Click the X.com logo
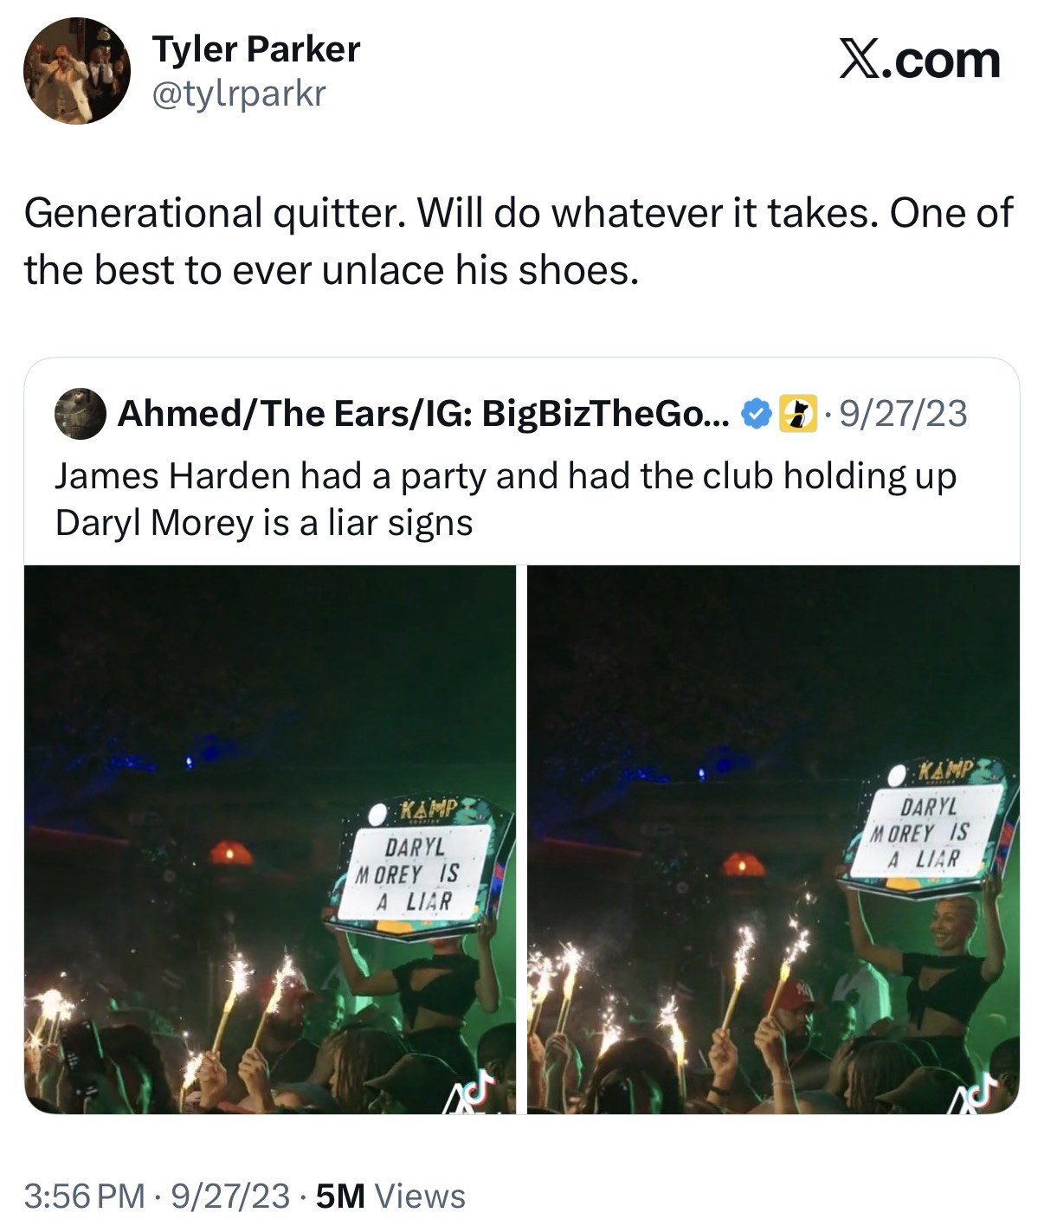1044x1232 pixels. (x=918, y=61)
